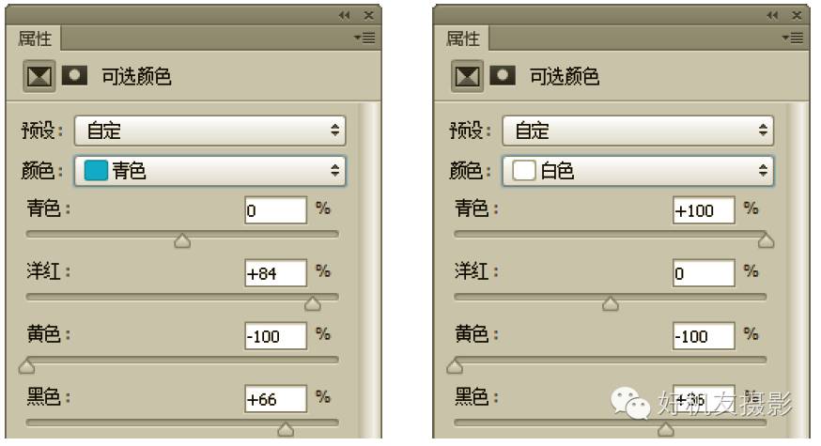Image resolution: width=821 pixels, height=446 pixels.
Task: Collapse the right panel with double-arrow icon
Action: [772, 15]
